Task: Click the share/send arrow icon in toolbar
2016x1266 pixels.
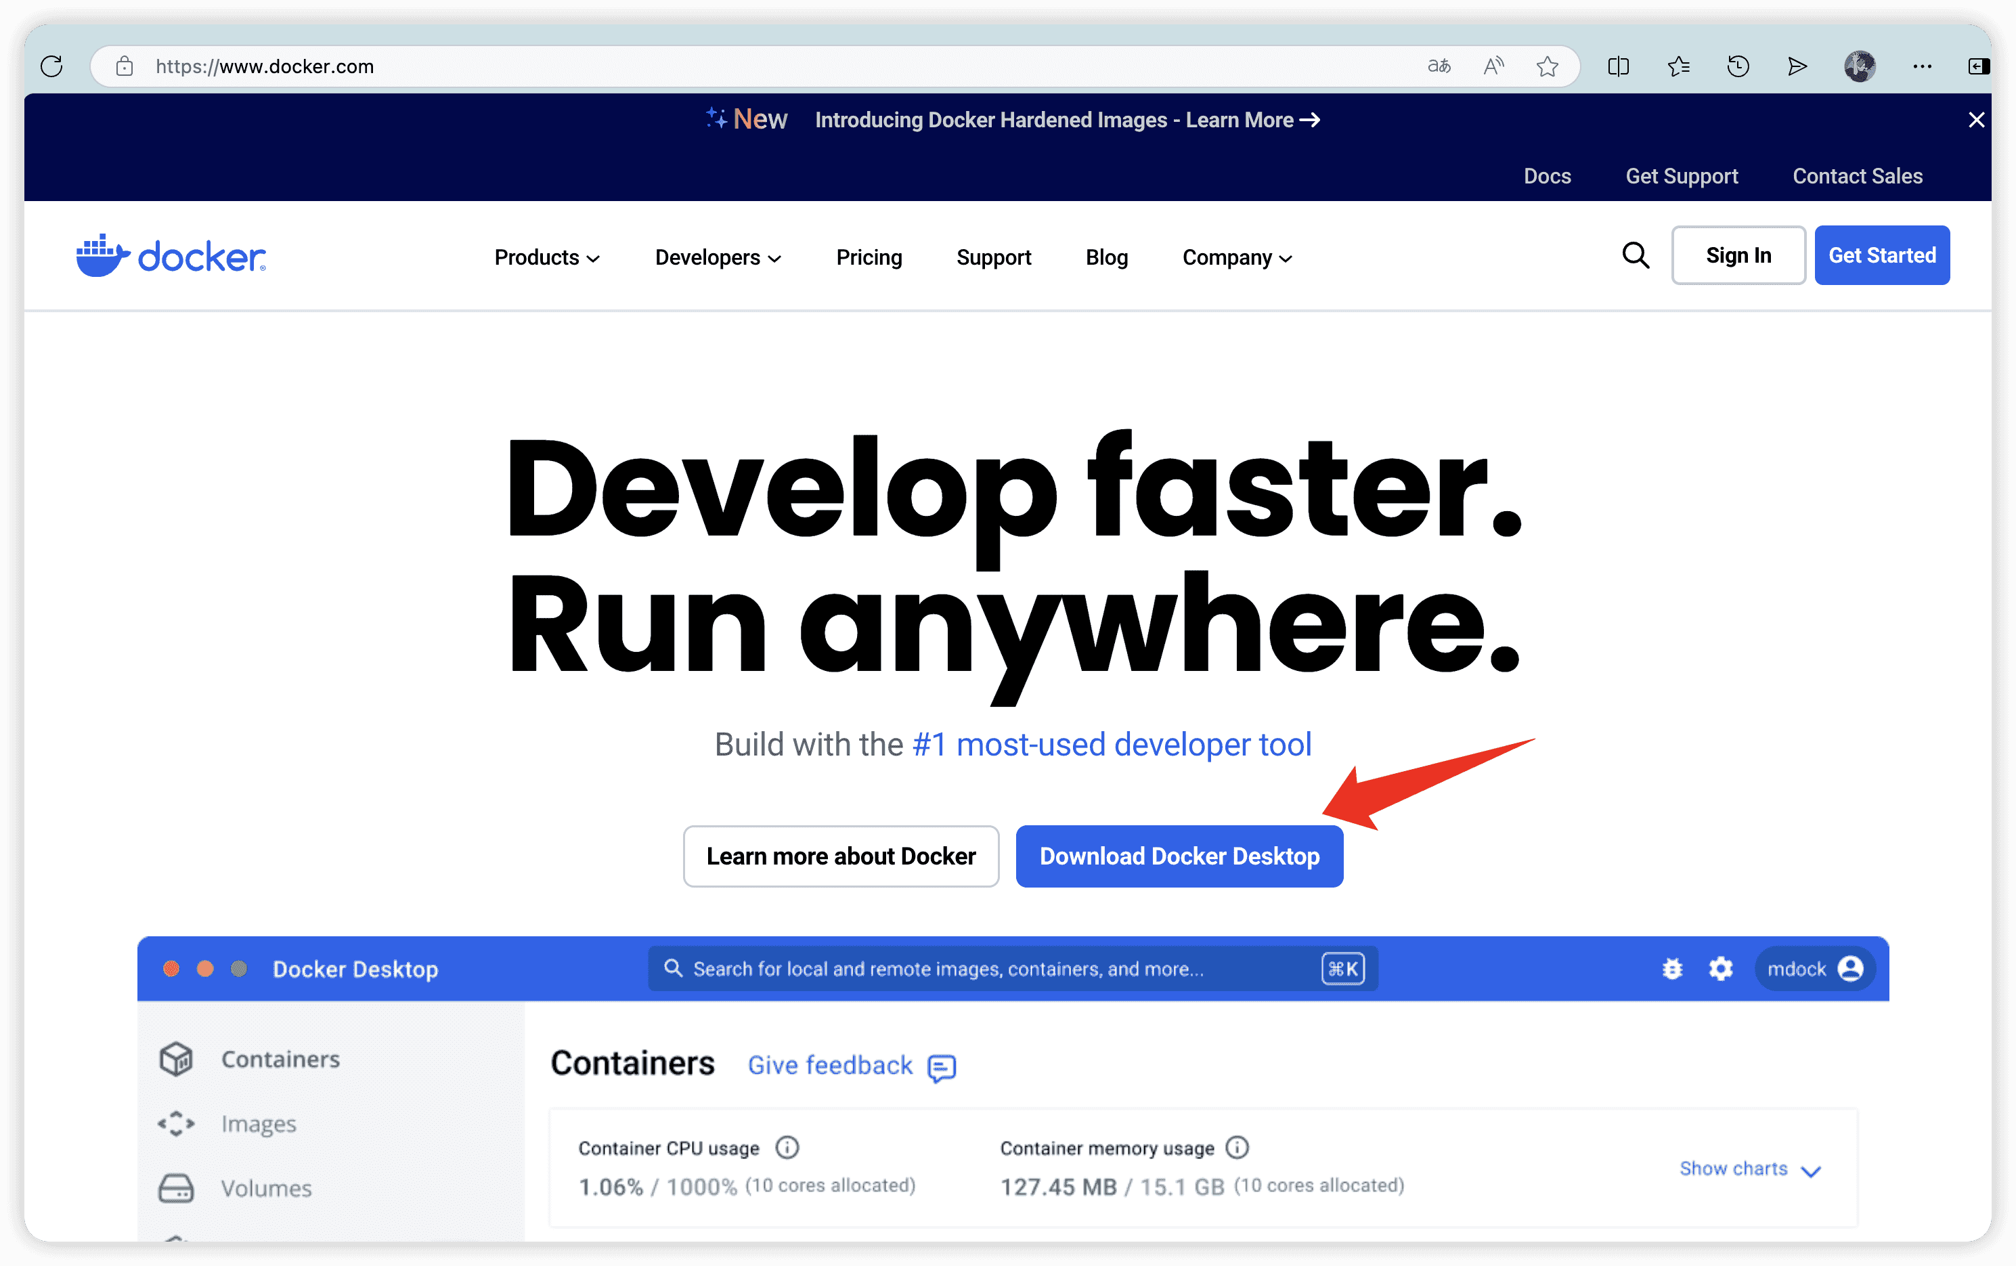Action: click(1797, 66)
